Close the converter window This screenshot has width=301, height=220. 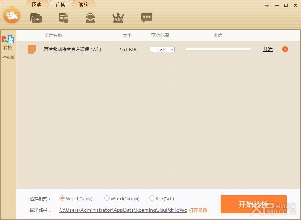tap(295, 5)
